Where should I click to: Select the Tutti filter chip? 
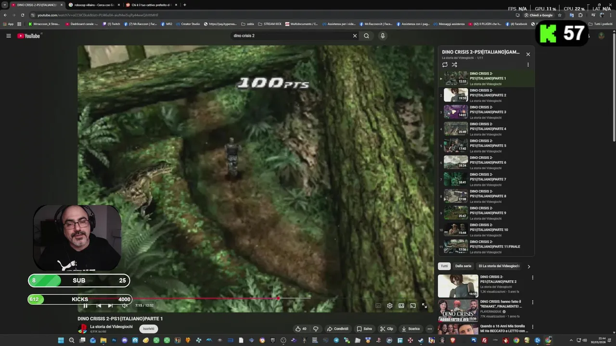coord(444,266)
